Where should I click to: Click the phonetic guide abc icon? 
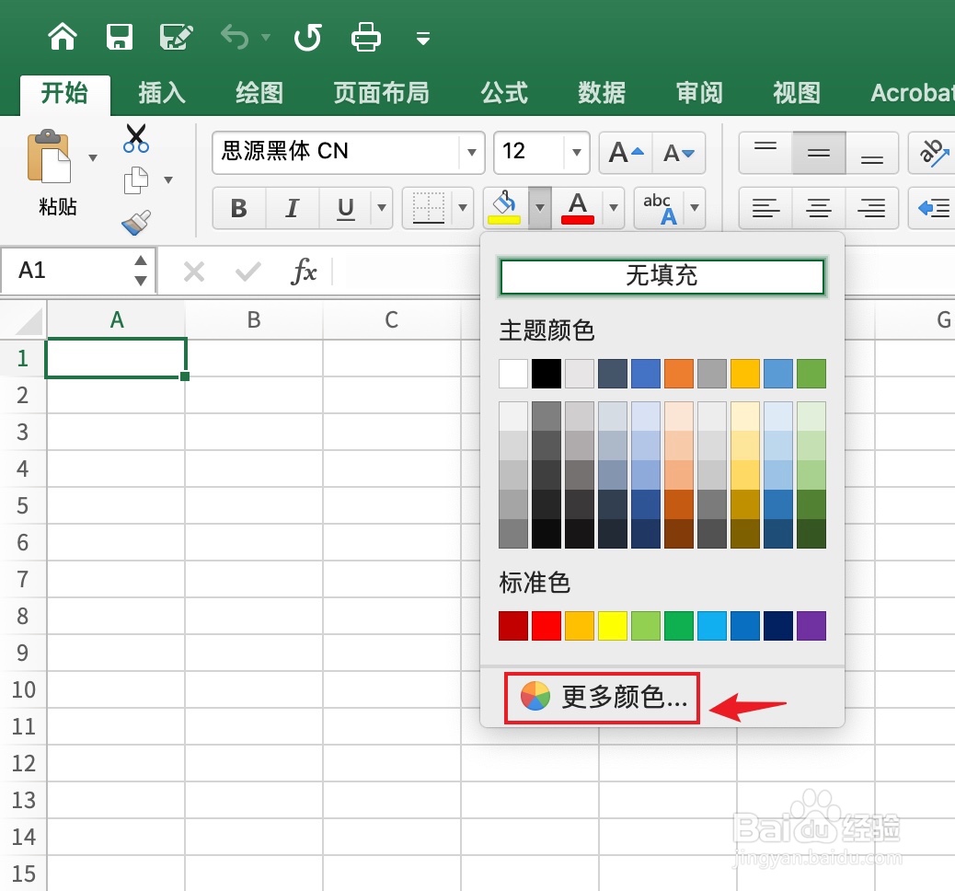659,208
